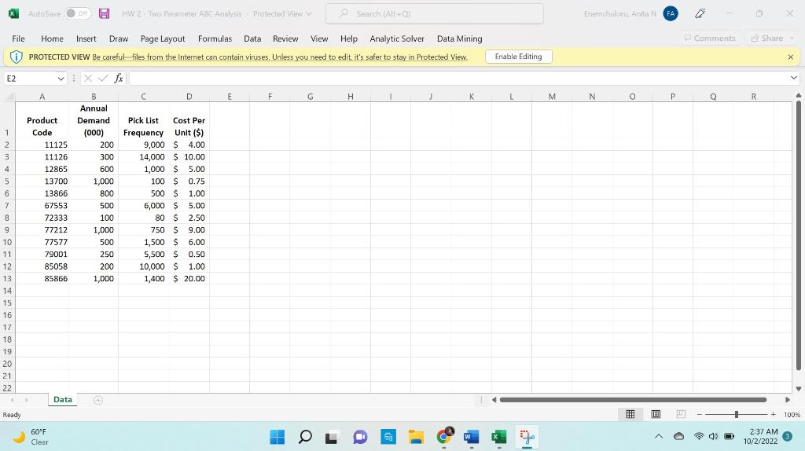Select cell with product code 11125
Screen dimensions: 805x451
click(42, 145)
